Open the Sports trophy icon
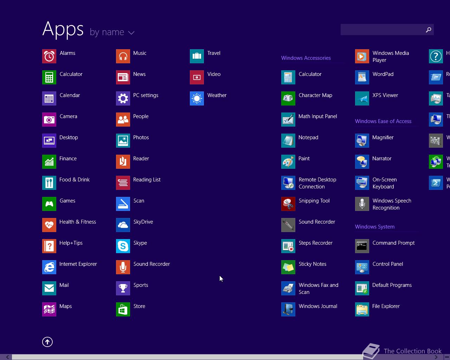The height and width of the screenshot is (360, 450). (123, 288)
